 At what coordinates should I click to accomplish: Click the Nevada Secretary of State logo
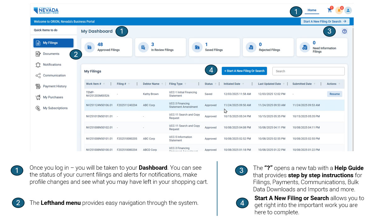[46, 10]
